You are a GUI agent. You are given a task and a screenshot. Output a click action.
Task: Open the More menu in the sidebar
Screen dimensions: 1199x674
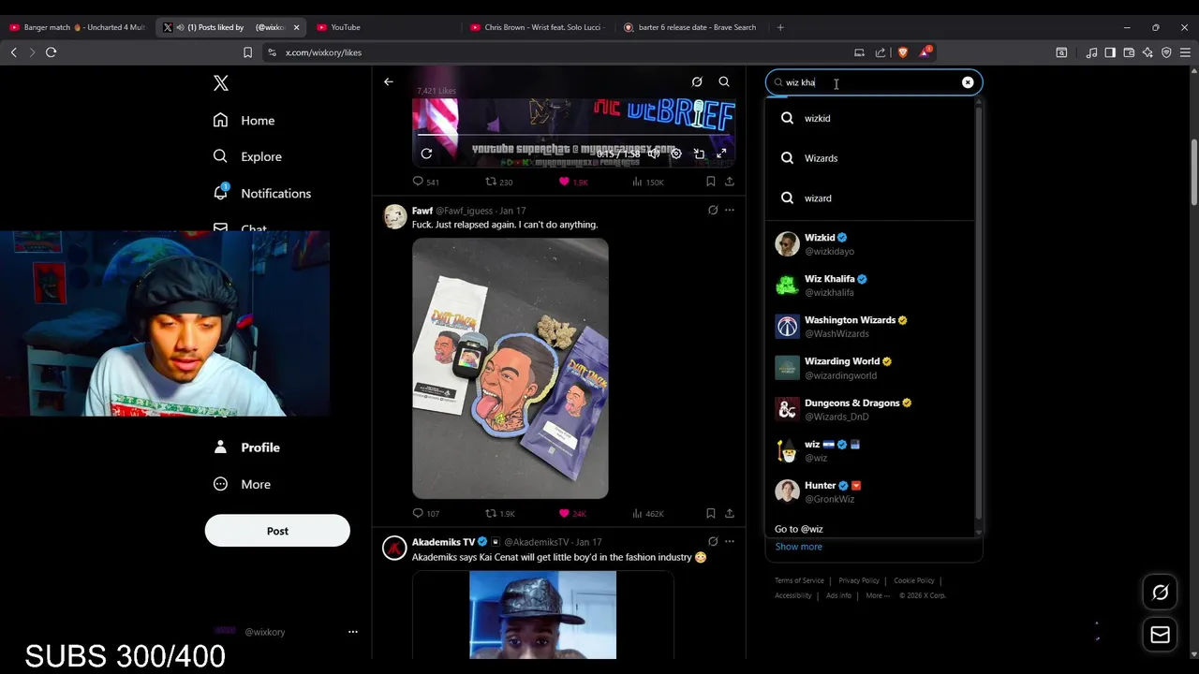tap(242, 484)
